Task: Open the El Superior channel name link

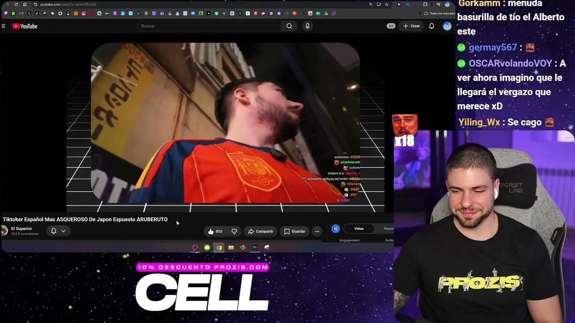Action: (22, 229)
